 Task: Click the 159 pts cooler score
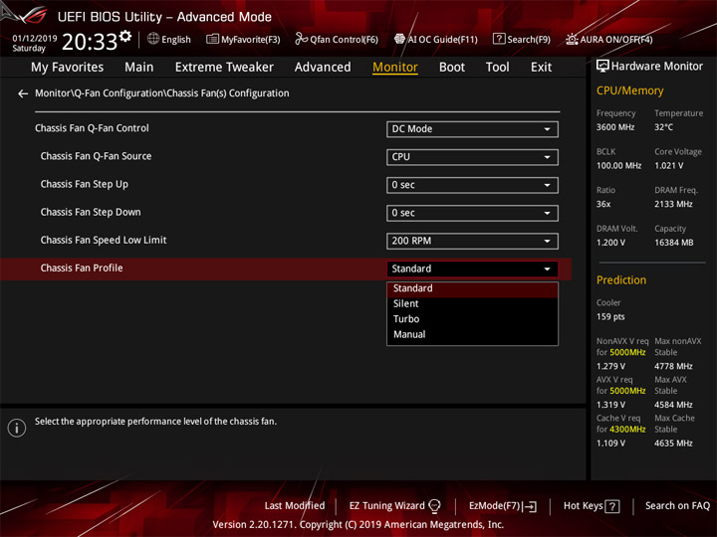pyautogui.click(x=610, y=317)
